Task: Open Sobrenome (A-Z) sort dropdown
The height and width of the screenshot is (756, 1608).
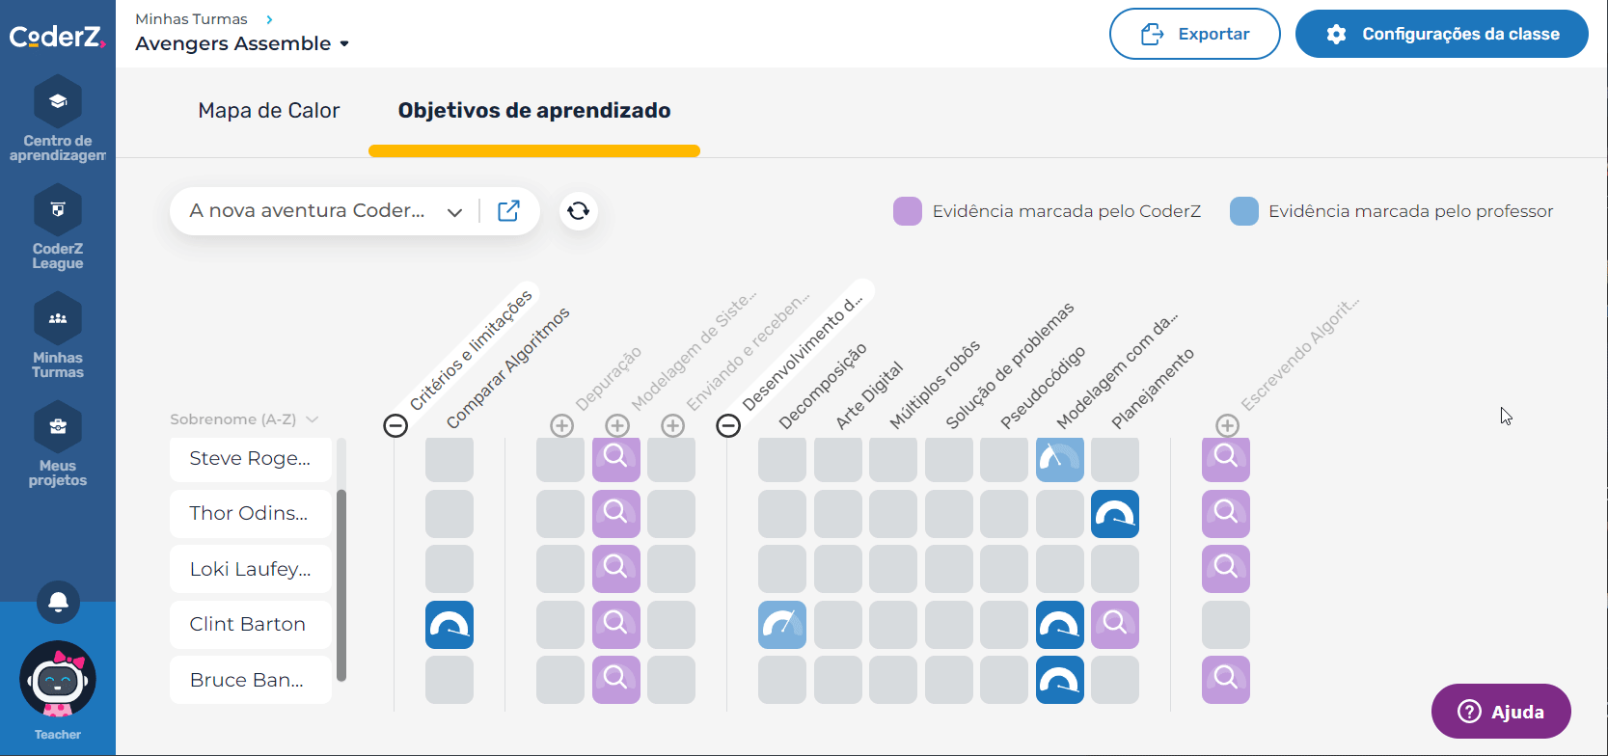Action: pos(243,419)
